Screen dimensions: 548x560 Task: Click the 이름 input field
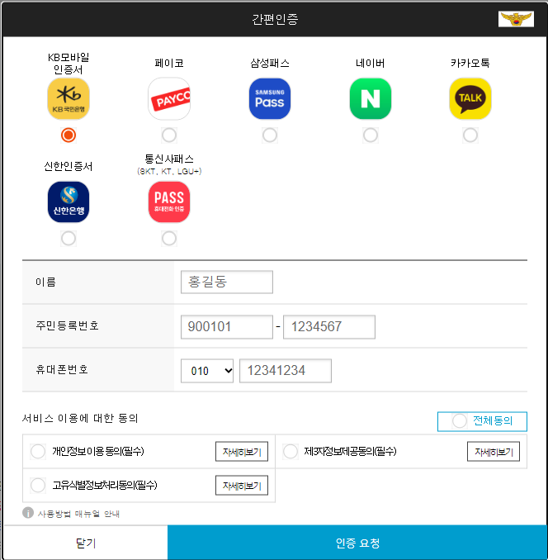227,282
